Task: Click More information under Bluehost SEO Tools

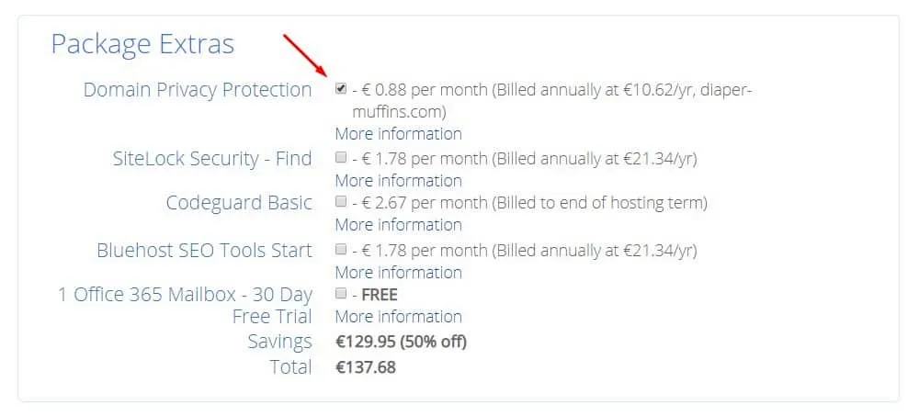Action: (x=398, y=272)
